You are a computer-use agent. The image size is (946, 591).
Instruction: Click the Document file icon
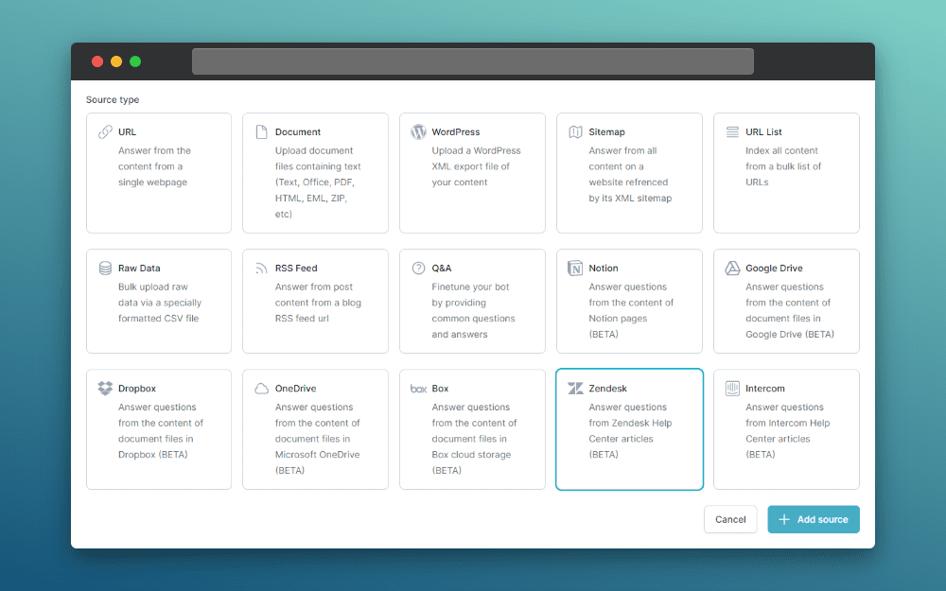point(262,132)
